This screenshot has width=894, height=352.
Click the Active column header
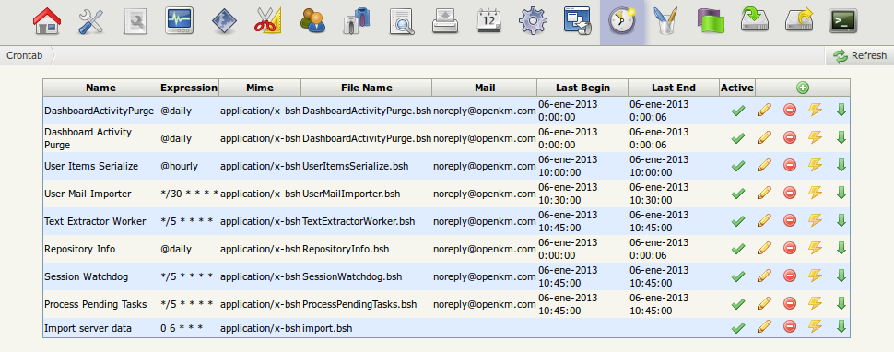[737, 88]
